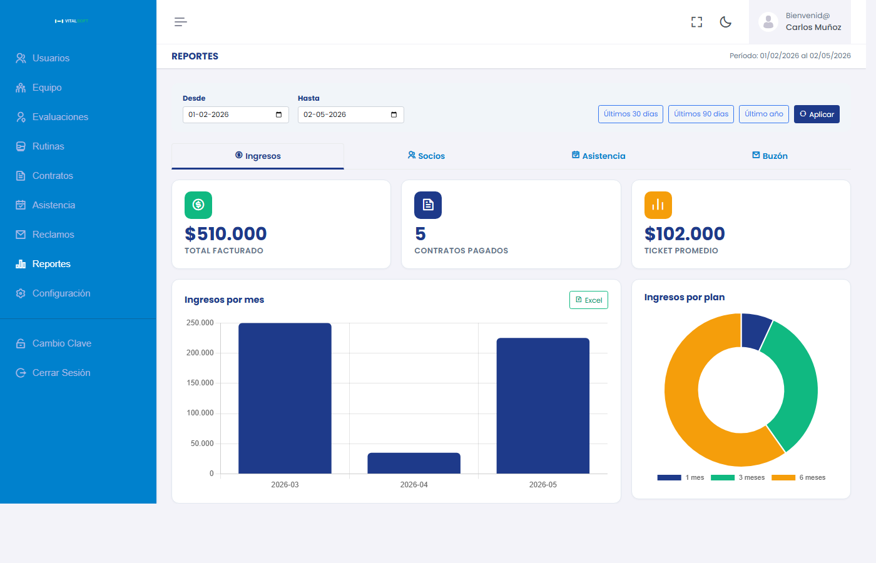Toggle the hamburger sidebar menu
Image resolution: width=876 pixels, height=563 pixels.
pyautogui.click(x=181, y=22)
